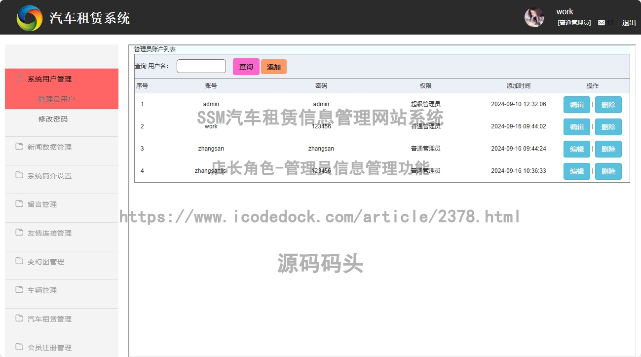This screenshot has height=357, width=641.
Task: Select the timestamp 2024-09-16 10:36:33
Action: click(x=519, y=171)
